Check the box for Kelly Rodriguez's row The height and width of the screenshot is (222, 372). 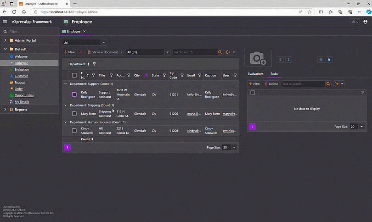tap(74, 94)
